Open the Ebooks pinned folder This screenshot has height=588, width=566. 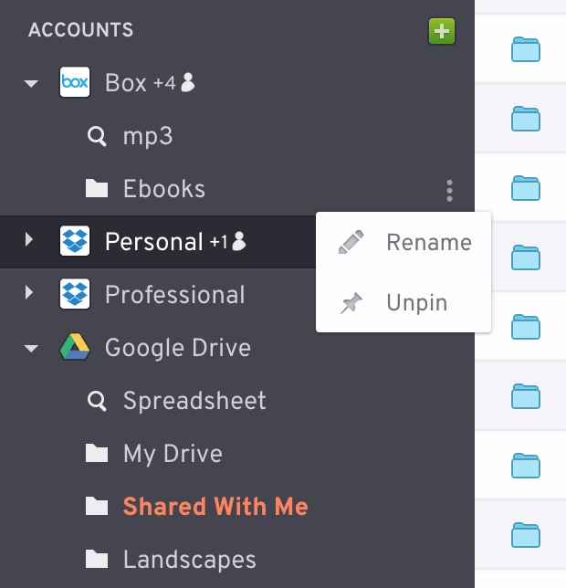tap(164, 188)
